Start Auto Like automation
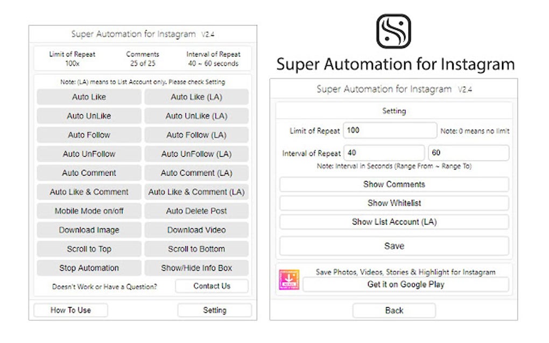Viewport: 549px width, 343px height. [88, 97]
